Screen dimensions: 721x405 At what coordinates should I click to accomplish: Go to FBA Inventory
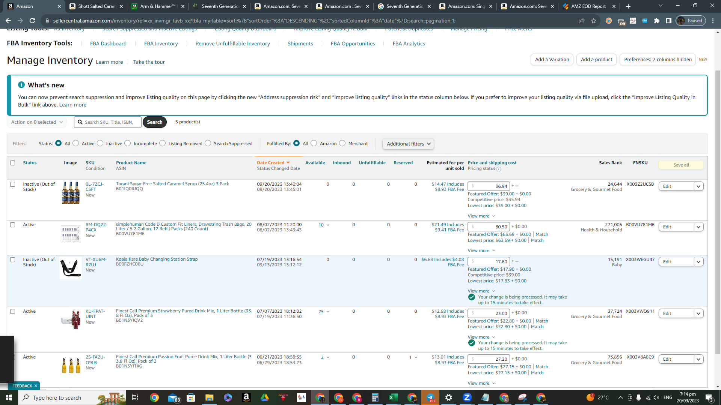point(161,43)
